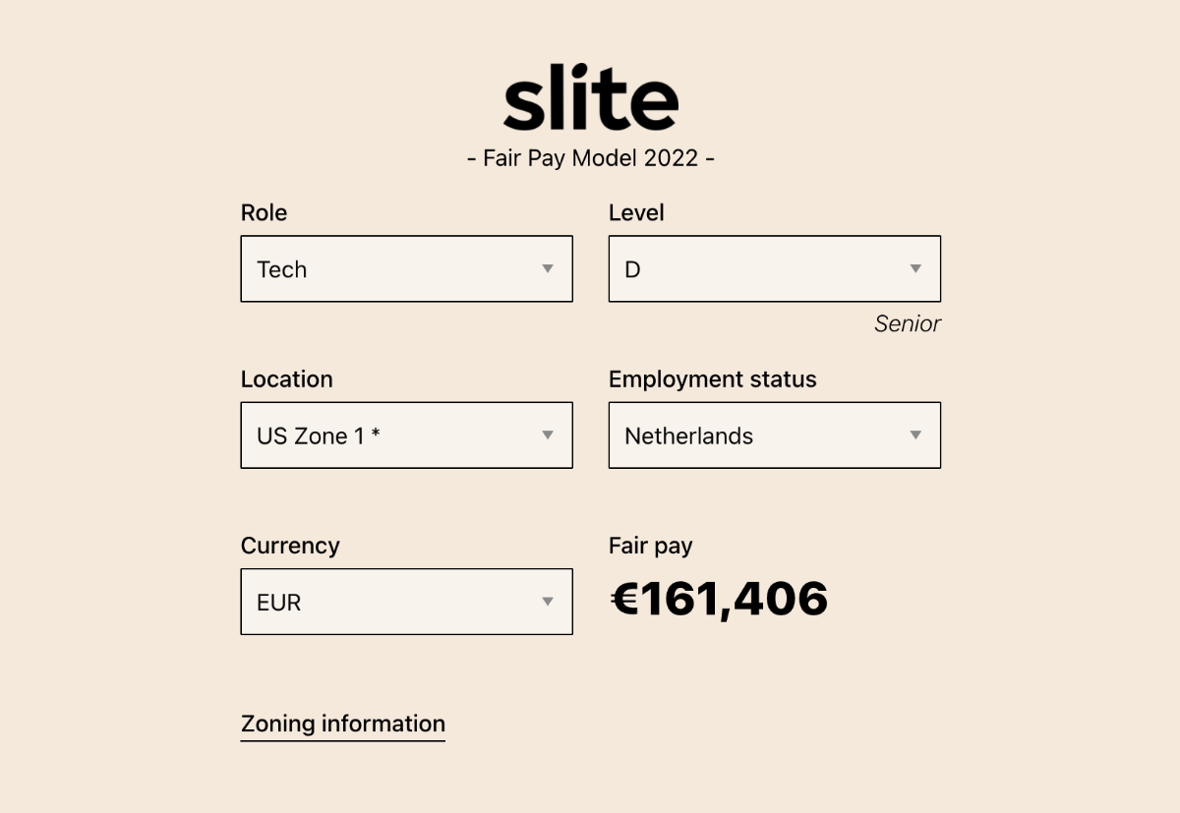Click the Senior level description text
This screenshot has height=813, width=1180.
[x=908, y=324]
